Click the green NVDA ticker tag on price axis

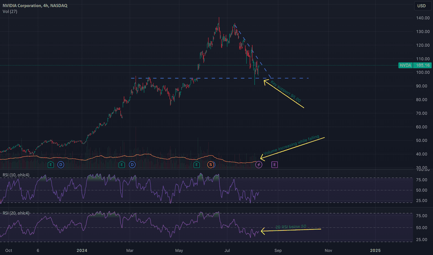point(406,65)
